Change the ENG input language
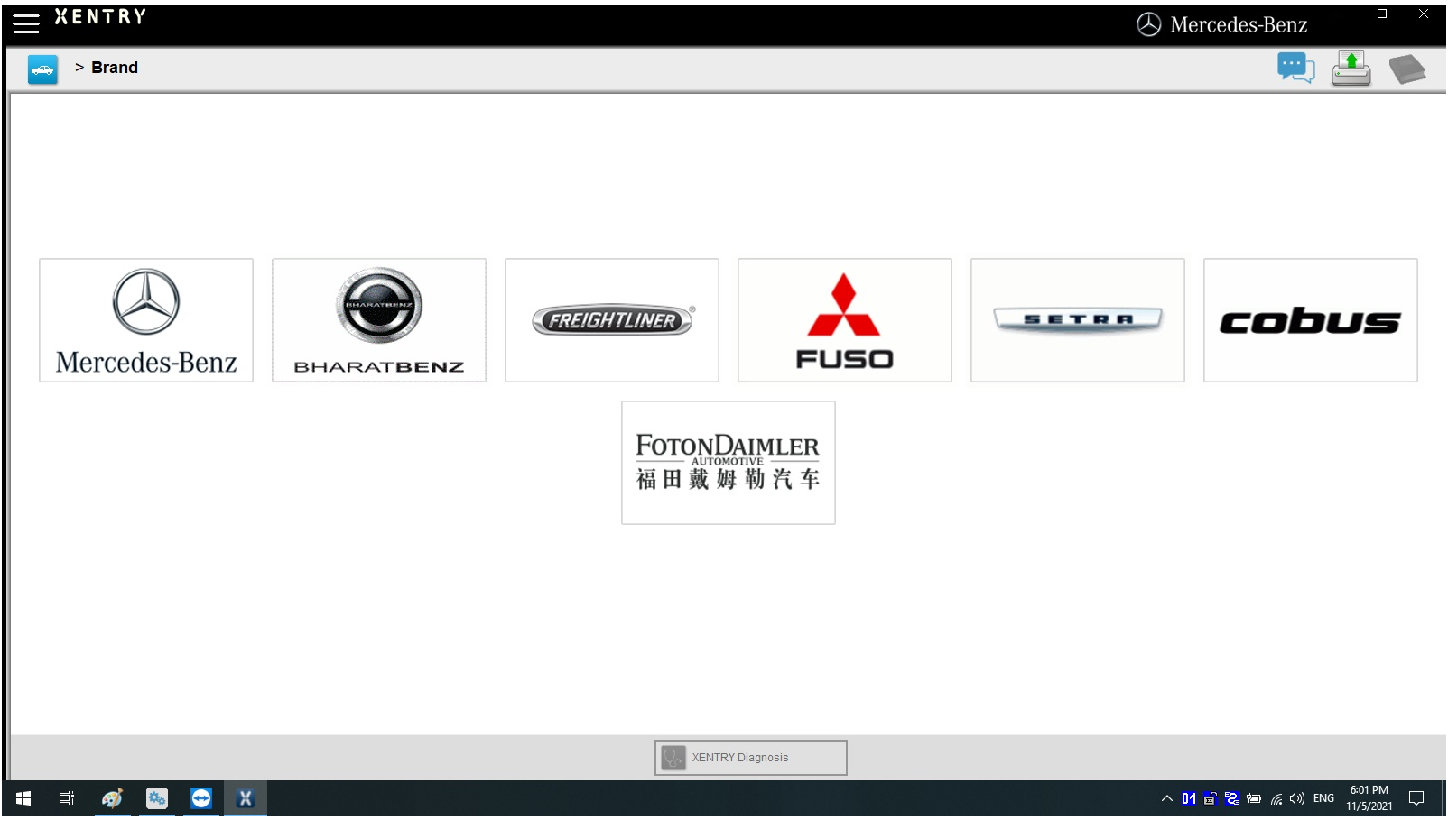 tap(1323, 798)
